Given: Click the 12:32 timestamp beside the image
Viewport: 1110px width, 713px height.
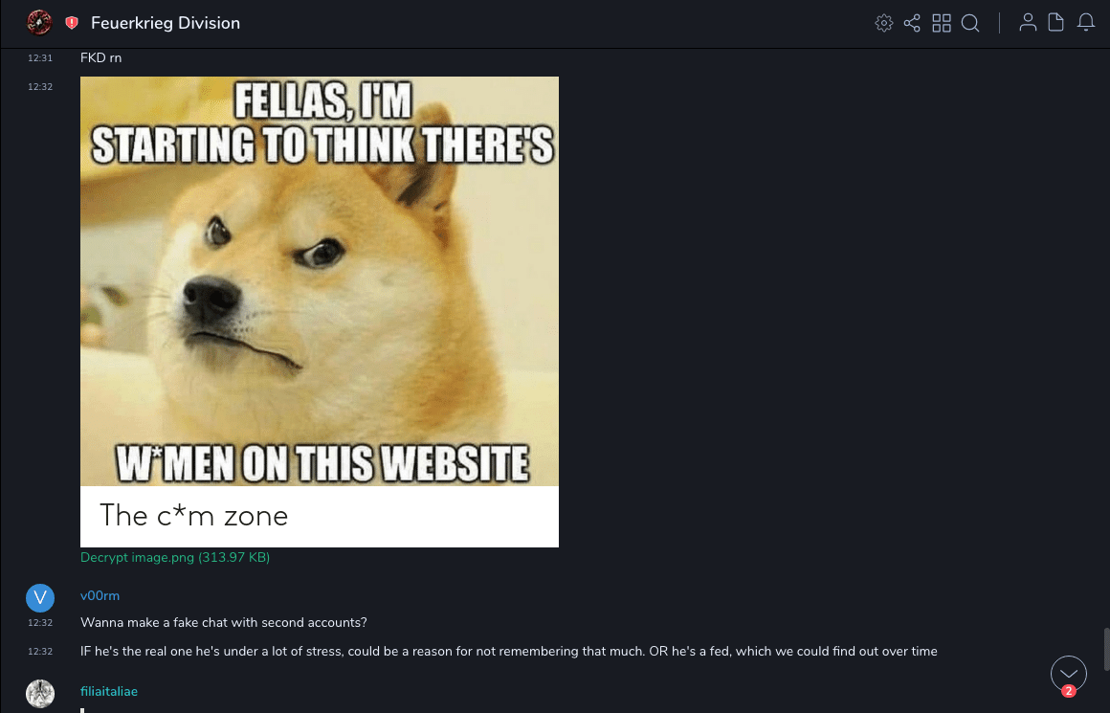Looking at the screenshot, I should (x=40, y=87).
